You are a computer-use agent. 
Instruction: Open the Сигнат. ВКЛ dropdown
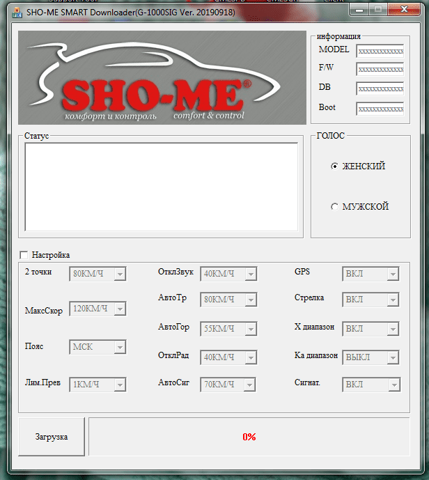[x=371, y=385]
